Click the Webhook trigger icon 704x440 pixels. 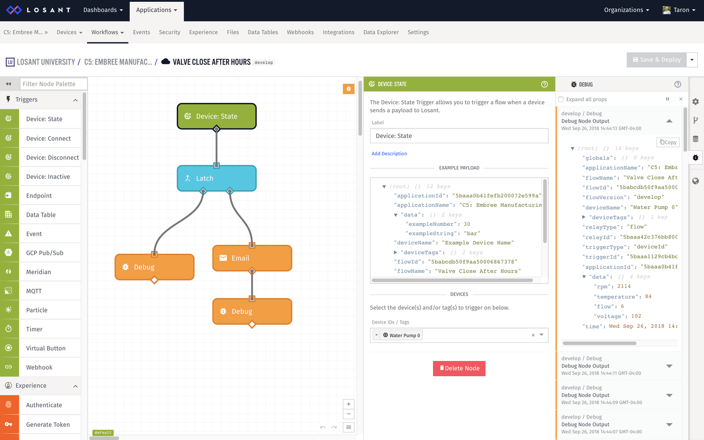[9, 367]
